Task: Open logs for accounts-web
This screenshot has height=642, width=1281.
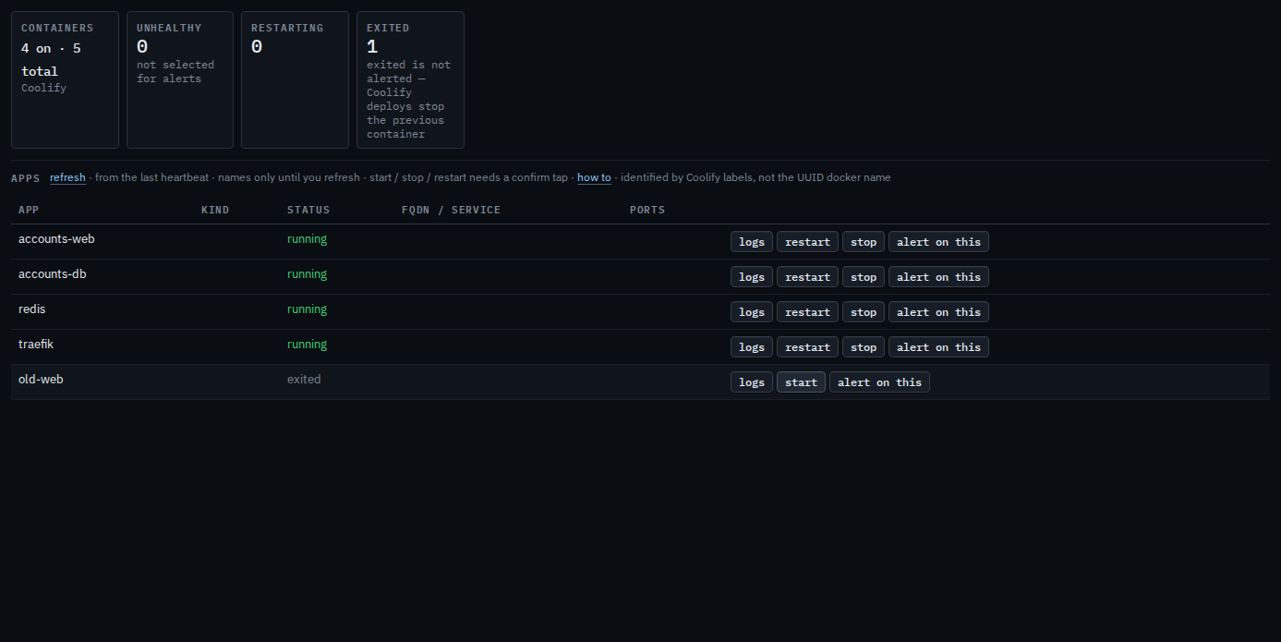Action: pyautogui.click(x=752, y=242)
